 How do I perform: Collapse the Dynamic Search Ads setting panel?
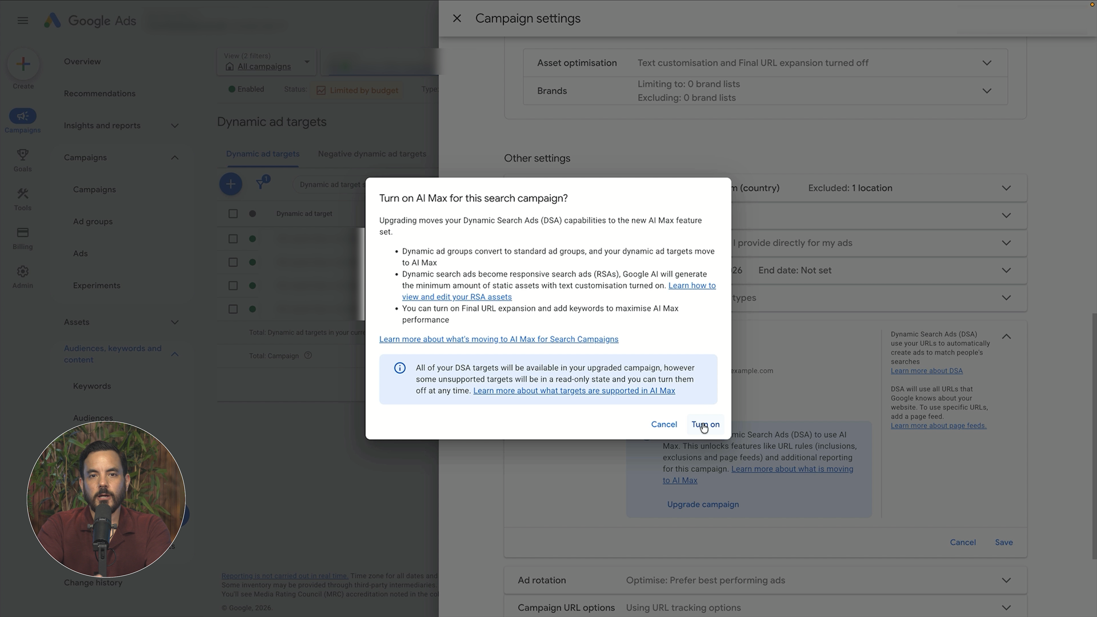point(1006,337)
